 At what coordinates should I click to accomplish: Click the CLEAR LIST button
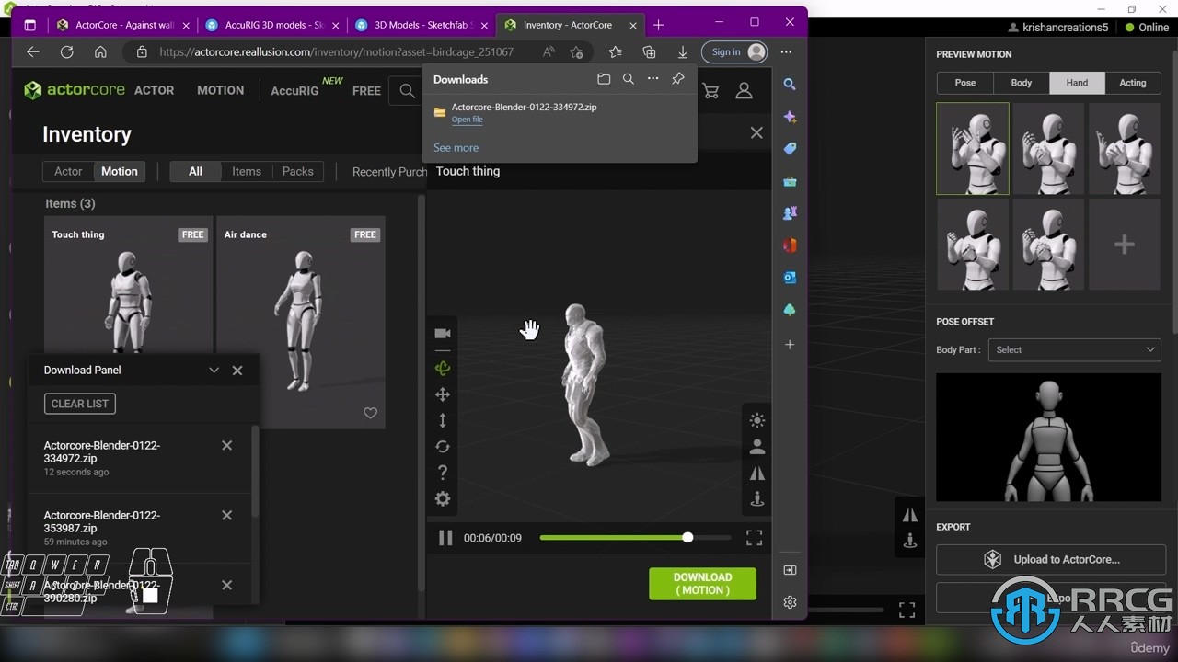80,404
